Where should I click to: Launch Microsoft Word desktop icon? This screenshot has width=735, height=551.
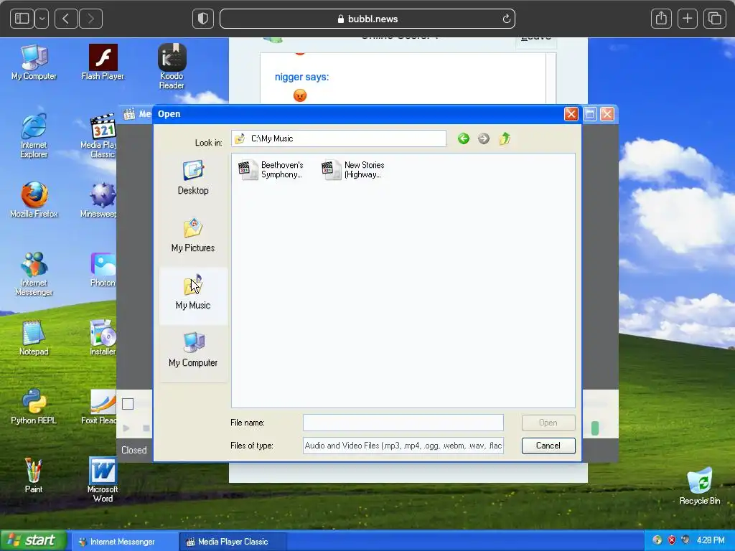coord(103,480)
